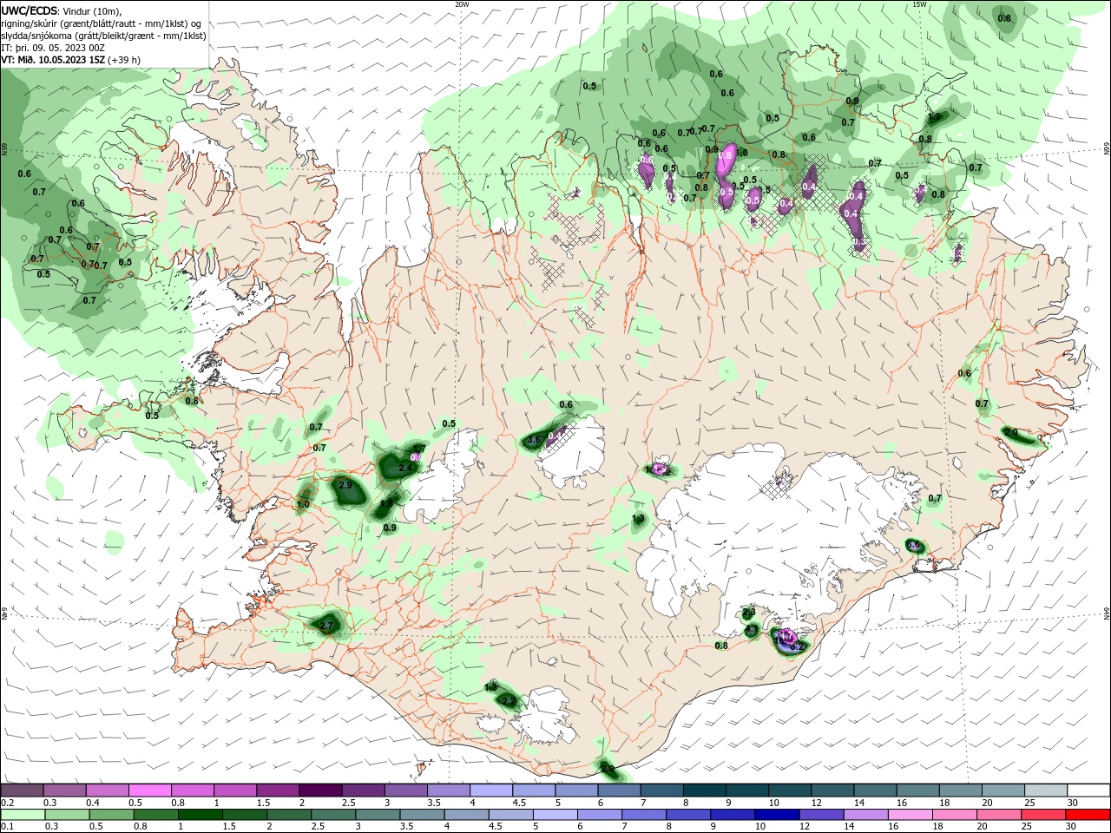This screenshot has height=833, width=1111.
Task: Select the light grey 25–30 upper legend swatch
Action: pos(1047,790)
